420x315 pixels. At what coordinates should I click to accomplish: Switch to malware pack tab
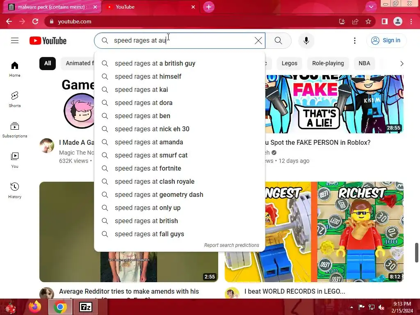(51, 7)
